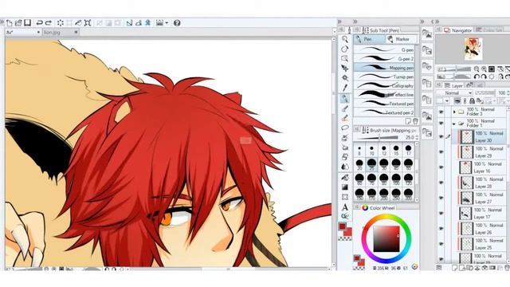Add a new raster layer

pos(454,268)
